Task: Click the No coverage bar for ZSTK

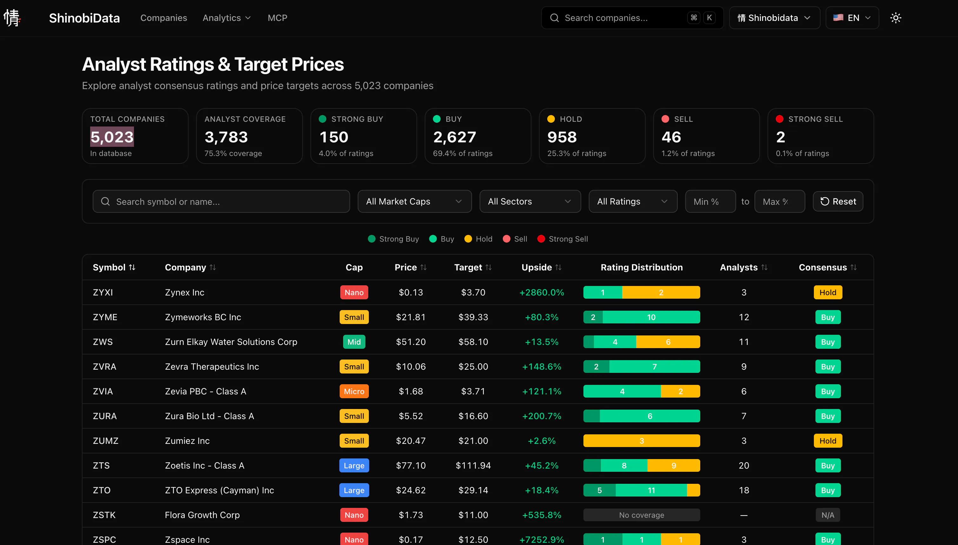Action: (x=642, y=515)
